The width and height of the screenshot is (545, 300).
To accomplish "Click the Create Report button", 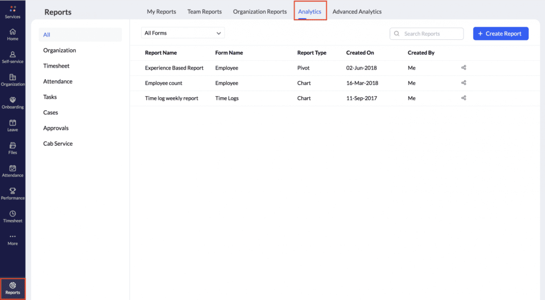I will tap(500, 34).
